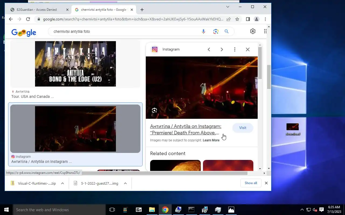Image resolution: width=345 pixels, height=215 pixels.
Task: Dismiss the downloads bar
Action: coord(266,183)
